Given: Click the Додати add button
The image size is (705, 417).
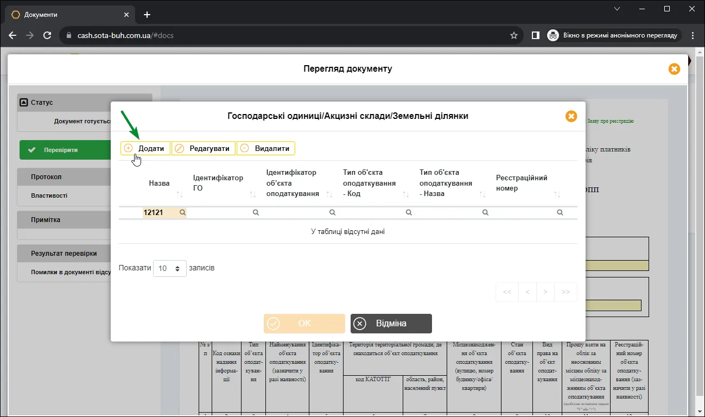Looking at the screenshot, I should pyautogui.click(x=145, y=148).
